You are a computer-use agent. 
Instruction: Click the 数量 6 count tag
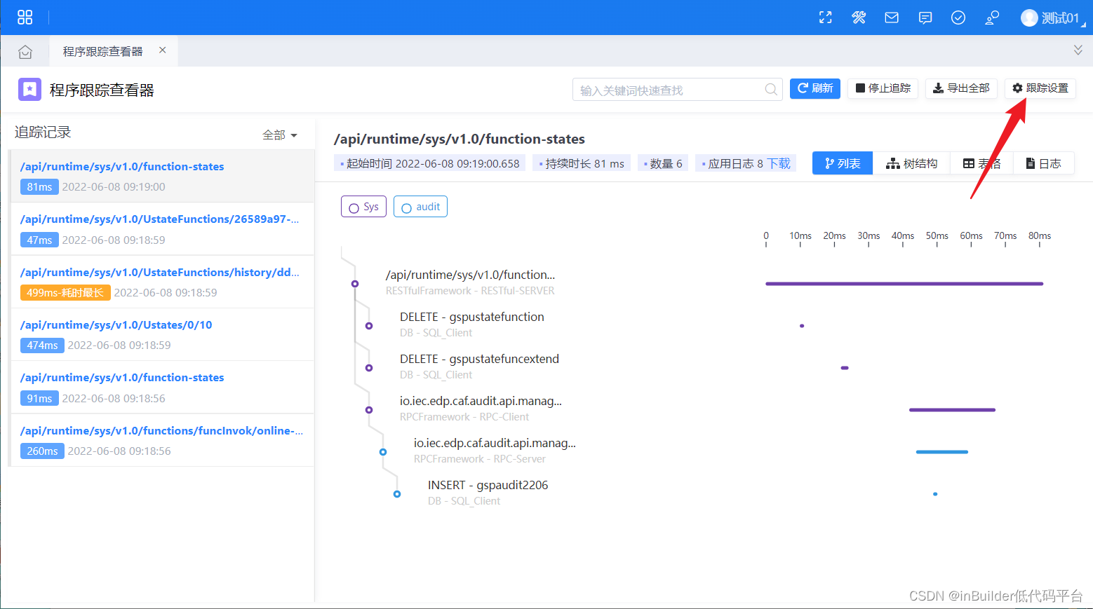(663, 163)
